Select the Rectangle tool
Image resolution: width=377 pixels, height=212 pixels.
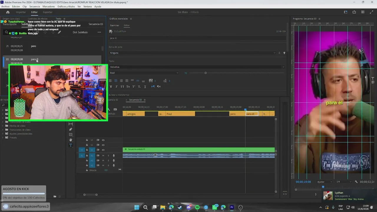(x=71, y=135)
